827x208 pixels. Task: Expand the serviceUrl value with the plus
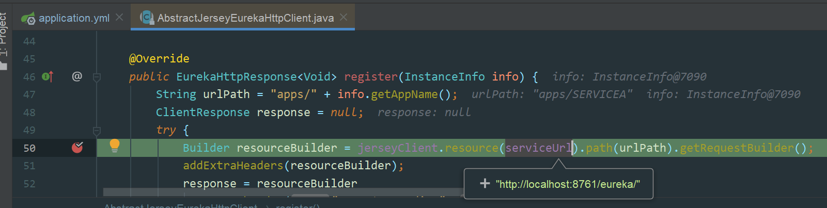[x=485, y=183]
